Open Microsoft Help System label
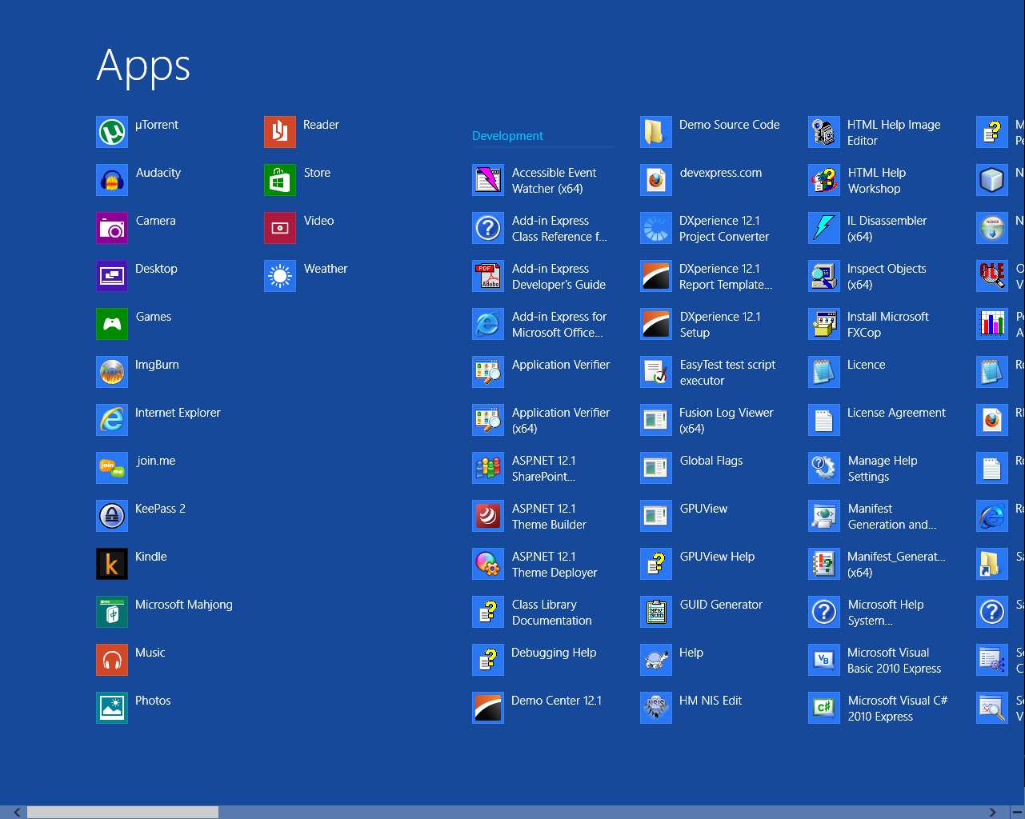Image resolution: width=1025 pixels, height=819 pixels. (886, 613)
